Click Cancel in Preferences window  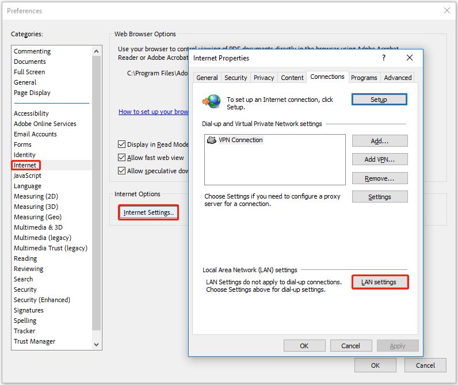(x=425, y=365)
